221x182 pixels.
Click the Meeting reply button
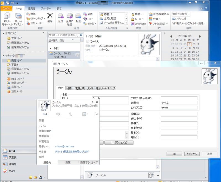[88, 14]
